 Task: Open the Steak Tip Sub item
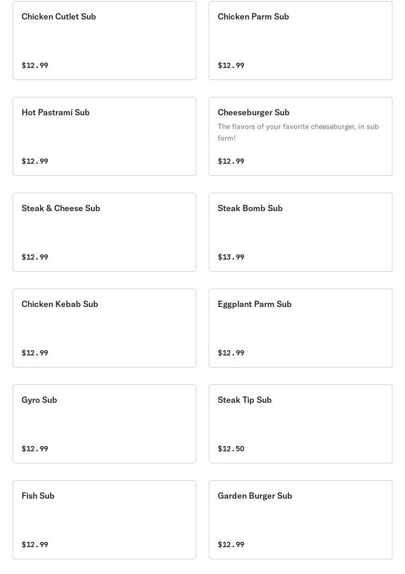click(300, 424)
